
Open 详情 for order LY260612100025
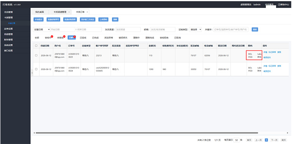265,52
